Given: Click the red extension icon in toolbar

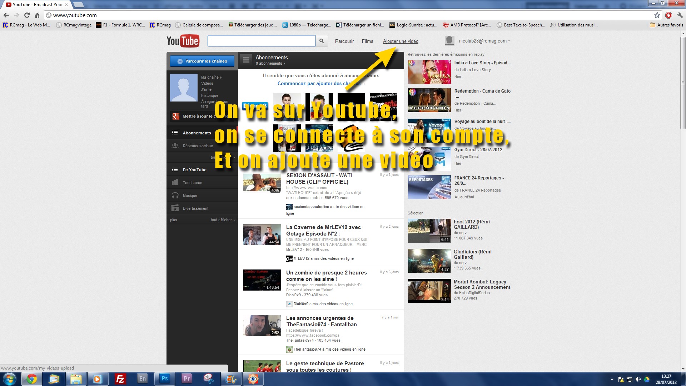Looking at the screenshot, I should 668,15.
